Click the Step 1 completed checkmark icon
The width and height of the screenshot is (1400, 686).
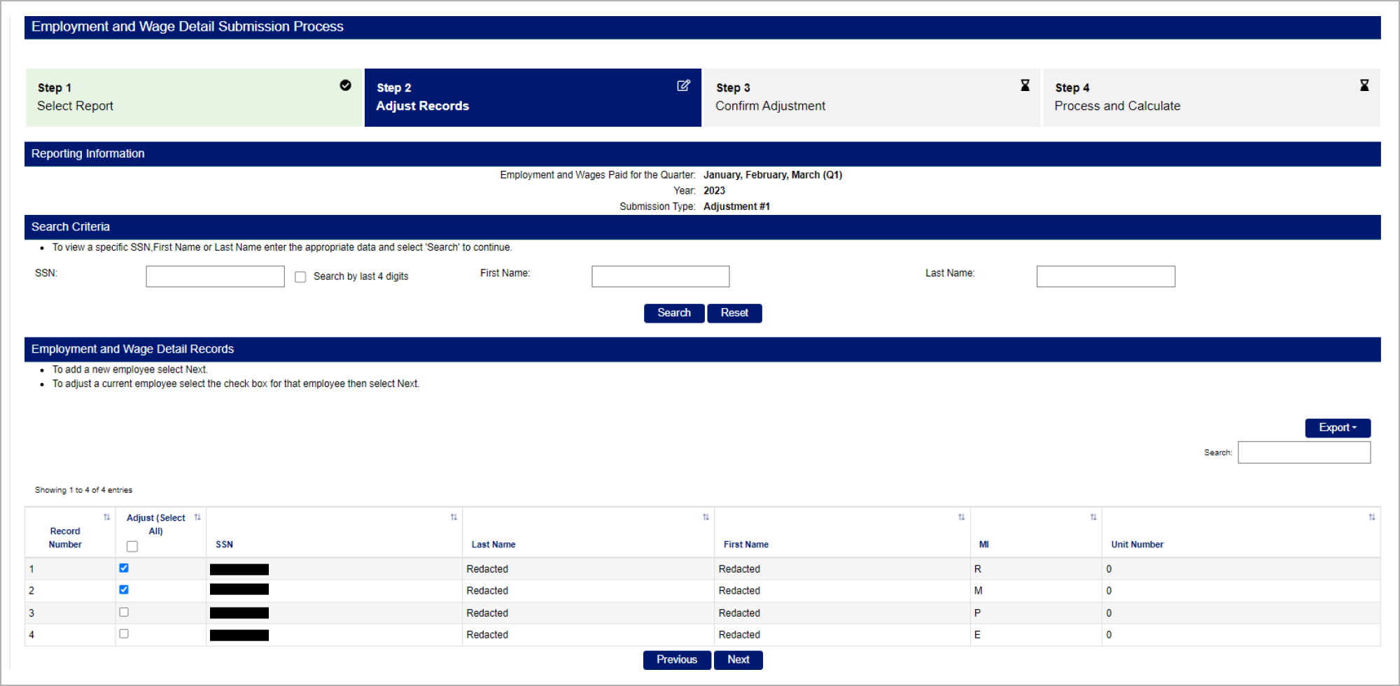coord(345,85)
